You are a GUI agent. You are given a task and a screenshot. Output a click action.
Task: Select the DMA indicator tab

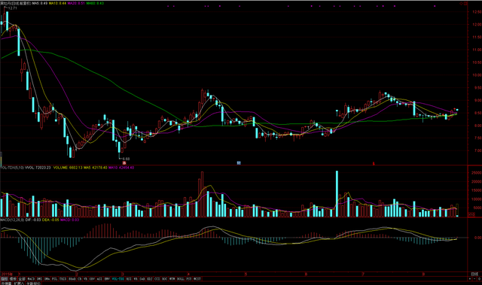[x=47, y=279]
